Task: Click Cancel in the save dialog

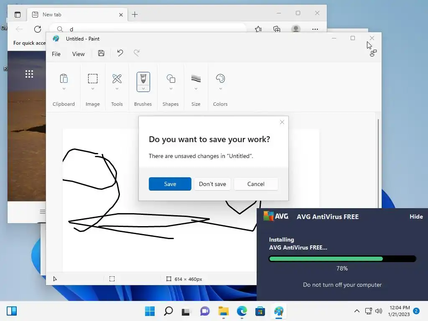Action: (256, 184)
